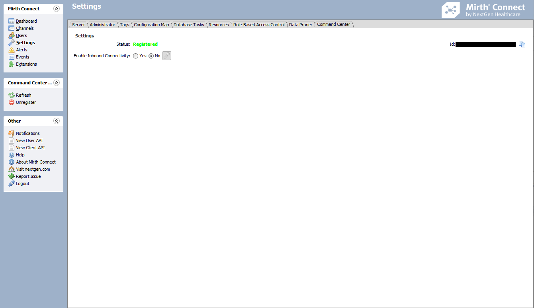Click the Notifications flag icon

pyautogui.click(x=12, y=133)
